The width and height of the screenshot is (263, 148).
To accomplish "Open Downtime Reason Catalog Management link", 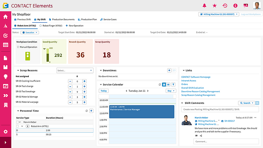I will (200, 91).
